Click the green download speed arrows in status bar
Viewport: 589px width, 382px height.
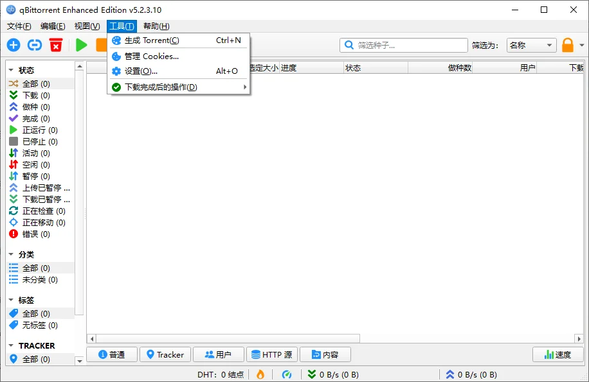click(312, 374)
